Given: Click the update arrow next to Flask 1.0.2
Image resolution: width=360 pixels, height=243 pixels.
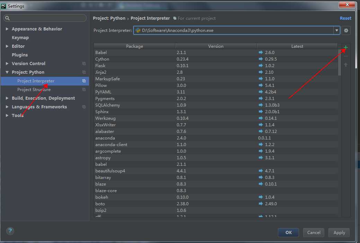Looking at the screenshot, I should pos(261,66).
